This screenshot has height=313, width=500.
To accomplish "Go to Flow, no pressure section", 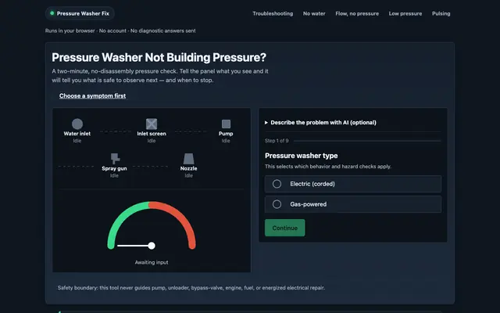I will tap(357, 13).
